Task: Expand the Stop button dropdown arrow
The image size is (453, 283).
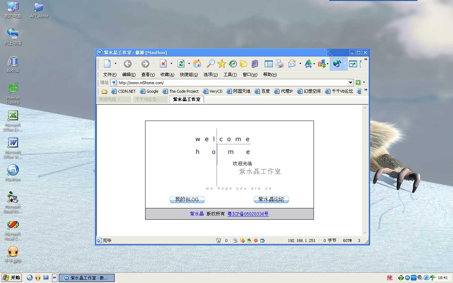Action: [x=171, y=64]
